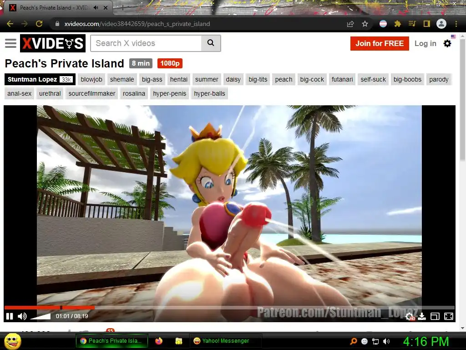The image size is (466, 350).
Task: Open the Chrome three-dot menu
Action: (456, 24)
